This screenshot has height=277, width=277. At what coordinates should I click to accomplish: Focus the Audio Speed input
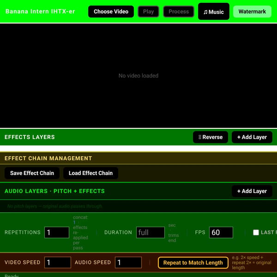(x=128, y=263)
